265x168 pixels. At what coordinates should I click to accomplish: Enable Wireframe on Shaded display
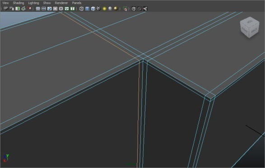click(x=93, y=9)
